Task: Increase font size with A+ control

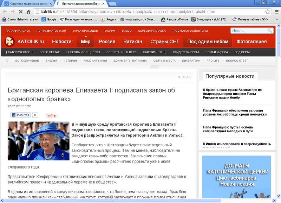Action: [x=188, y=77]
